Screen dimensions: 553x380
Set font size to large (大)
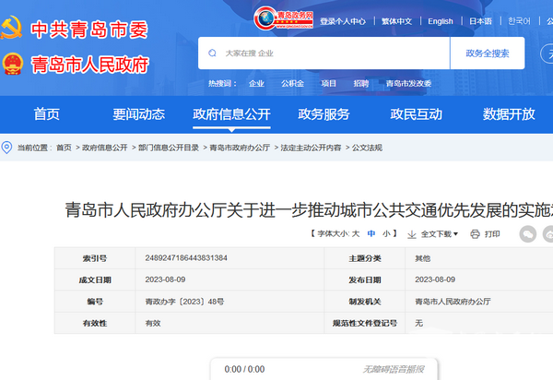pyautogui.click(x=356, y=234)
